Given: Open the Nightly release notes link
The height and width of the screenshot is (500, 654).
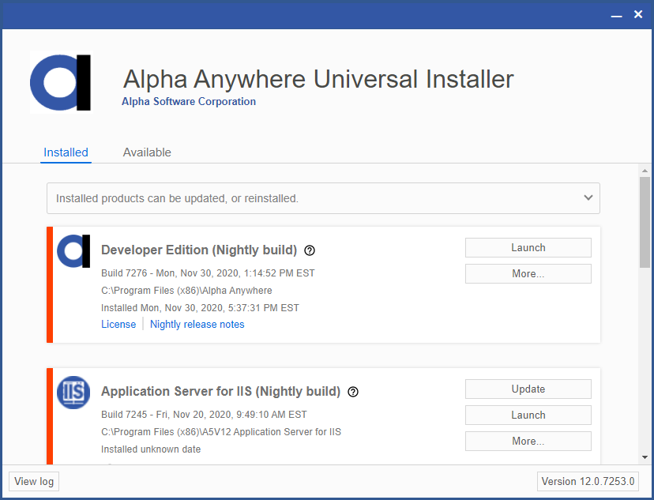Looking at the screenshot, I should (197, 324).
